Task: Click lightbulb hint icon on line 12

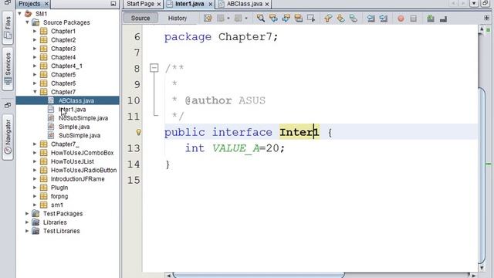Action: 138,132
